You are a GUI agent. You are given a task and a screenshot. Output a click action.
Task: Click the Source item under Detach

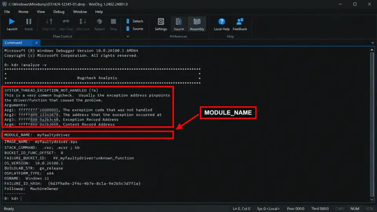(x=135, y=29)
